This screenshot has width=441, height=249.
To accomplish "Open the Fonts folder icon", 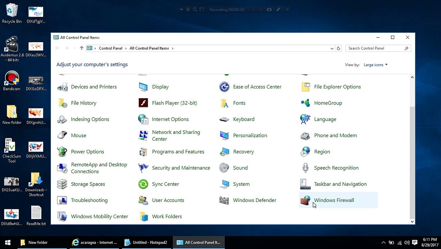I will pos(224,103).
